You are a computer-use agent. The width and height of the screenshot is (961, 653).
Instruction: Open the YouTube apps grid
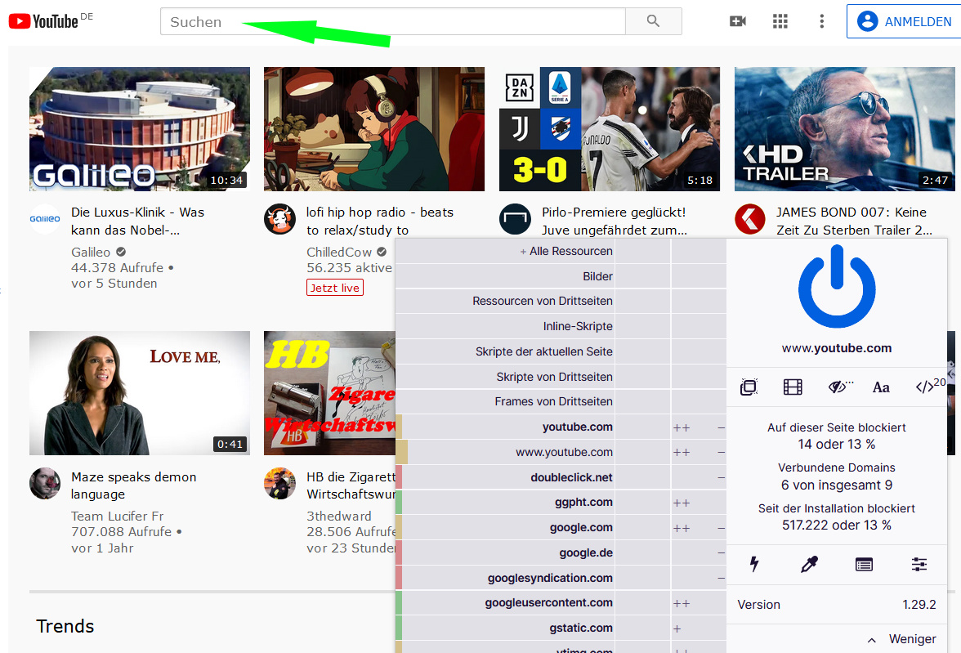[x=780, y=21]
